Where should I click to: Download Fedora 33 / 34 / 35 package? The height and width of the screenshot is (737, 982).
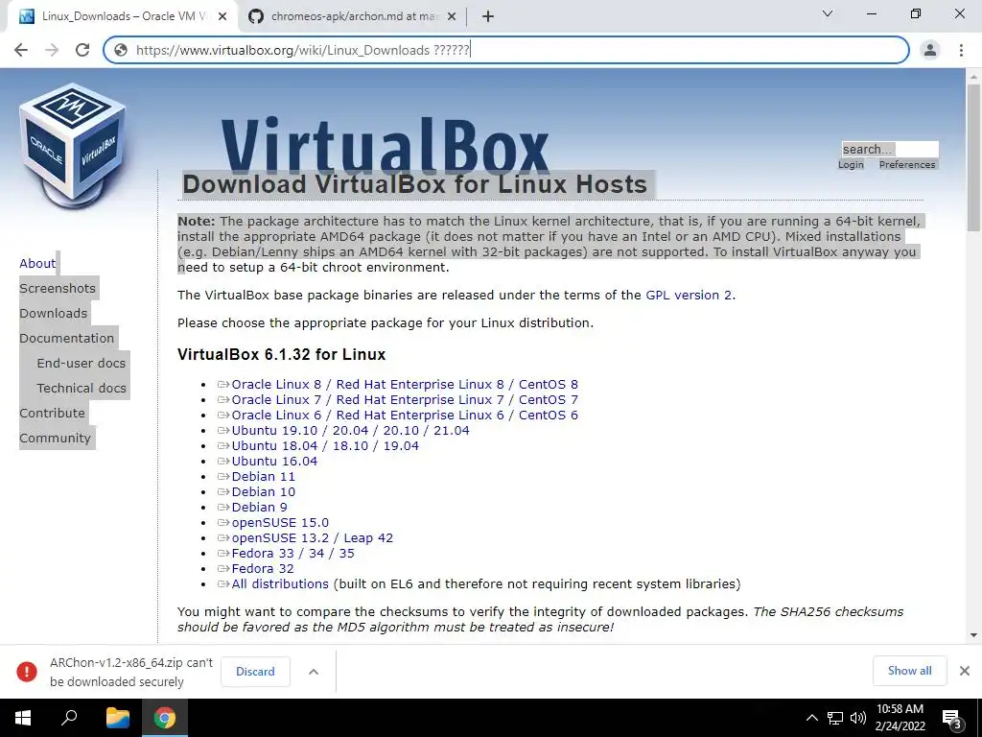(x=292, y=554)
